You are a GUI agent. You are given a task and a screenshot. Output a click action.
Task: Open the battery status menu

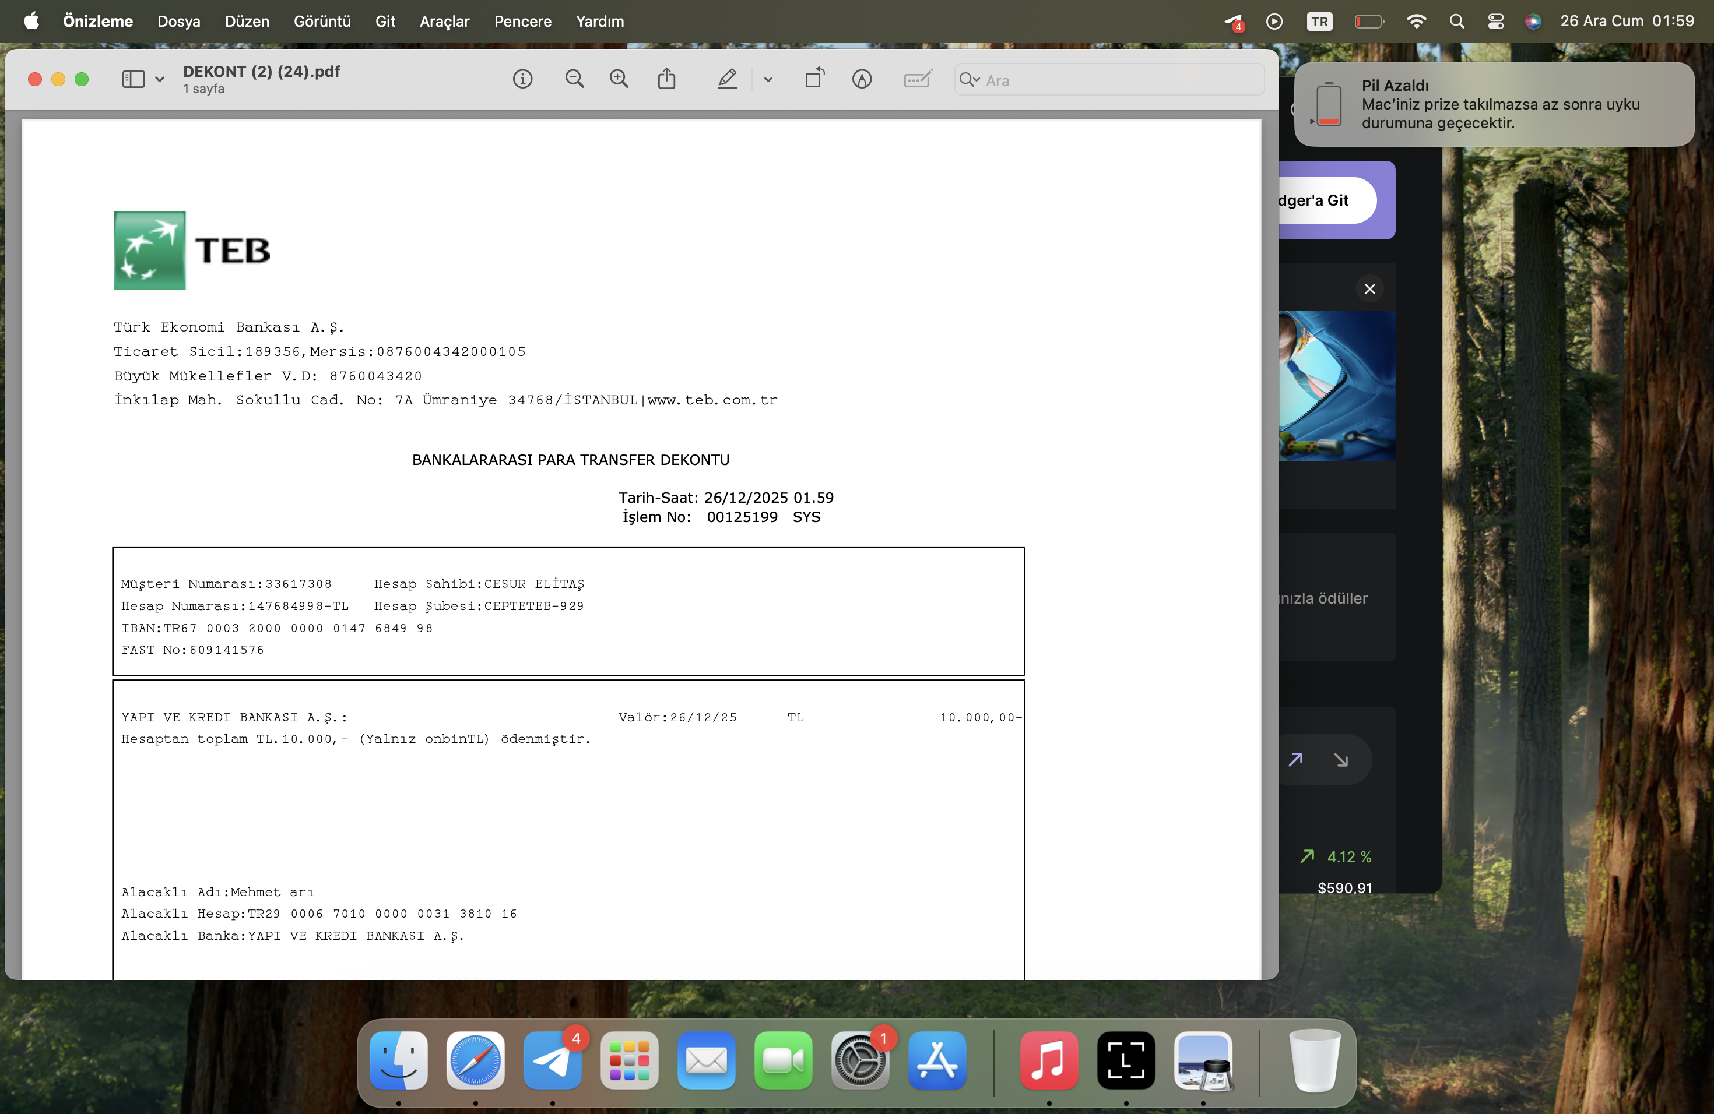point(1369,22)
